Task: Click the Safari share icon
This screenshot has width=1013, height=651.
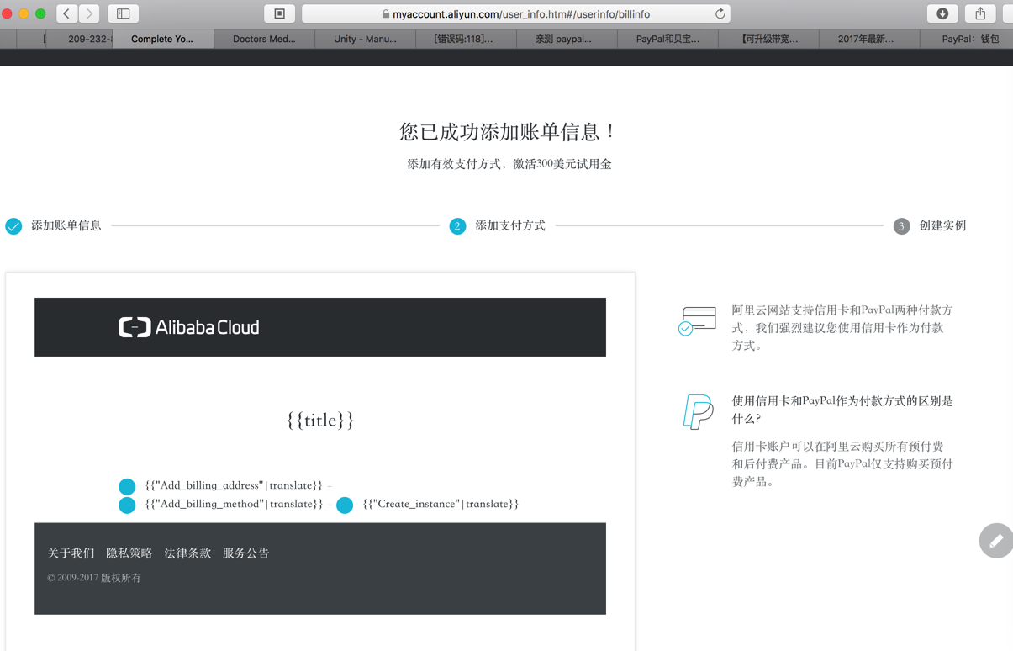Action: (x=980, y=13)
